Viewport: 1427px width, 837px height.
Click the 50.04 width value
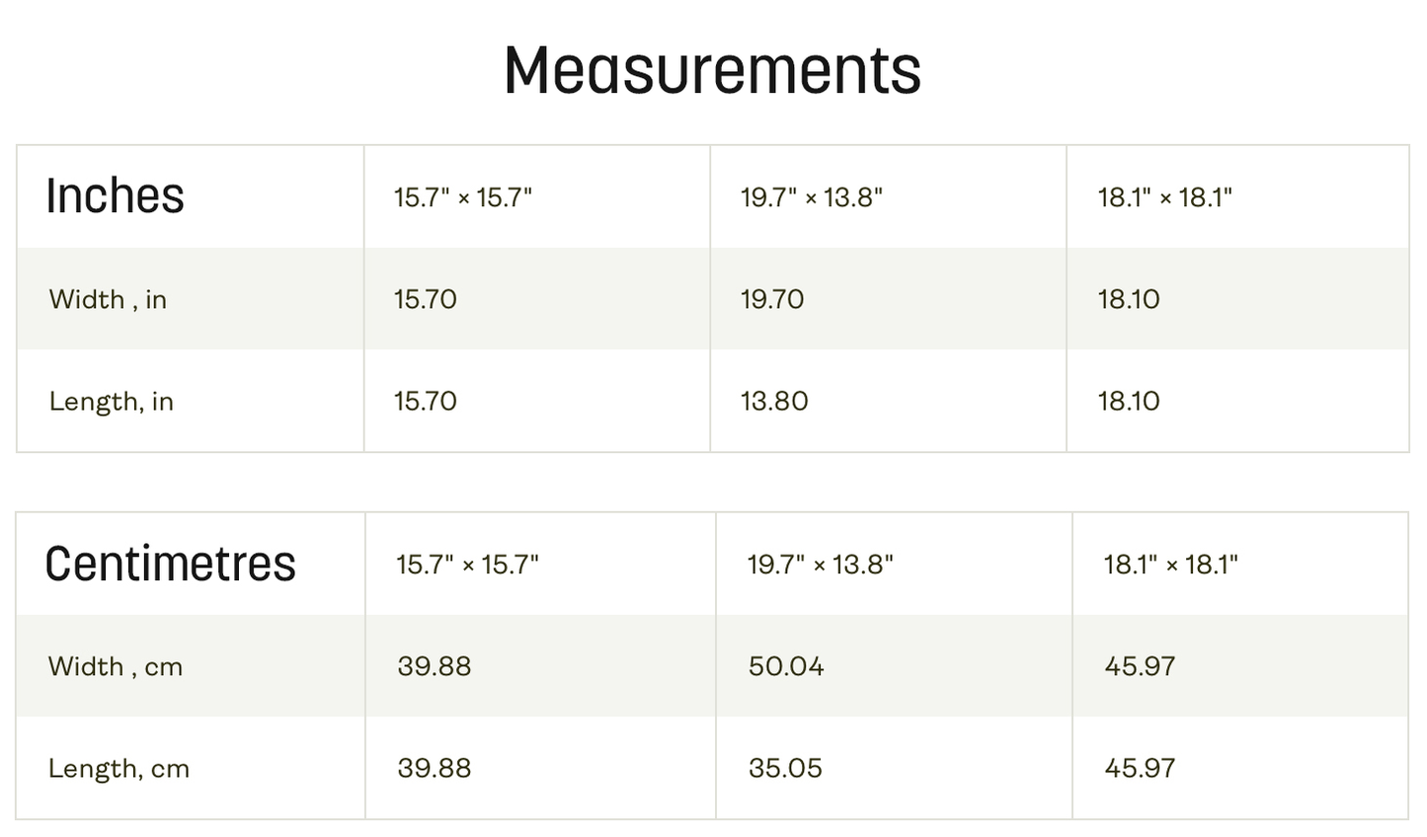point(786,666)
